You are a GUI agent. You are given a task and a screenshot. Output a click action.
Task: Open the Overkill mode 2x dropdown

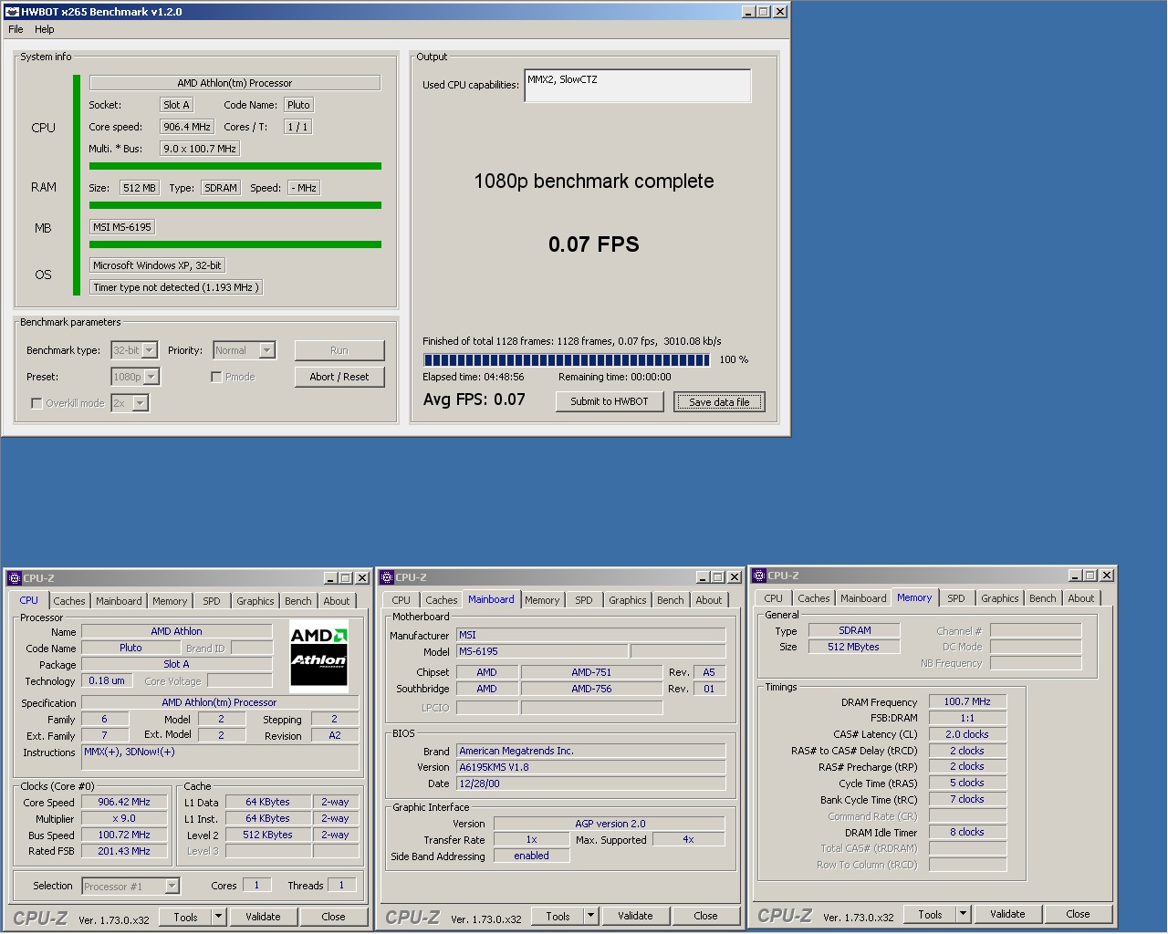(141, 403)
